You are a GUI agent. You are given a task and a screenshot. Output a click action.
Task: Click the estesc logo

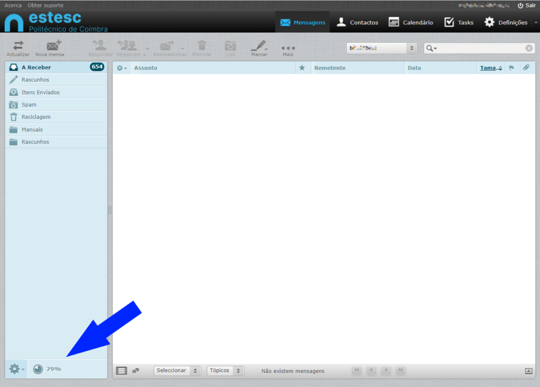point(56,22)
